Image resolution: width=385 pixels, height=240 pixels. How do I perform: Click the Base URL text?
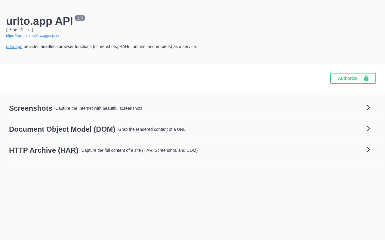(x=20, y=30)
